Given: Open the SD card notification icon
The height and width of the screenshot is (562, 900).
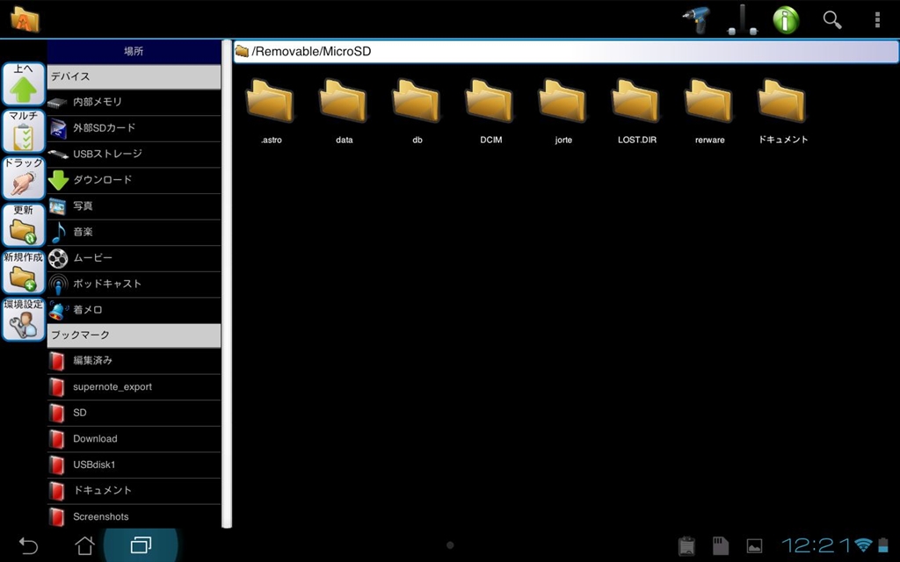Looking at the screenshot, I should [x=721, y=546].
